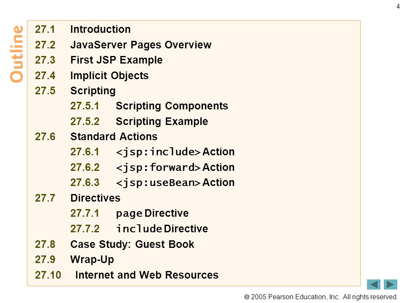Open the page Directive subsection
The image size is (404, 303).
click(x=130, y=214)
